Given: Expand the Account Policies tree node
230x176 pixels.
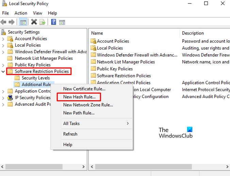Looking at the screenshot, I should [3, 39].
